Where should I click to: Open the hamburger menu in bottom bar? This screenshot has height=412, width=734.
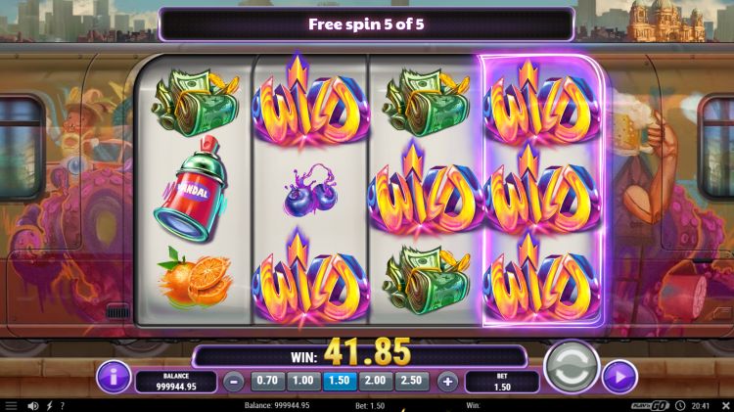11,405
